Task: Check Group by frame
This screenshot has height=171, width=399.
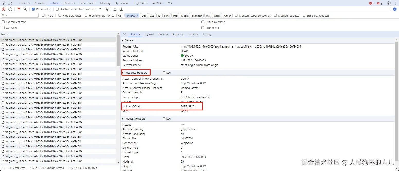Action: [203, 22]
